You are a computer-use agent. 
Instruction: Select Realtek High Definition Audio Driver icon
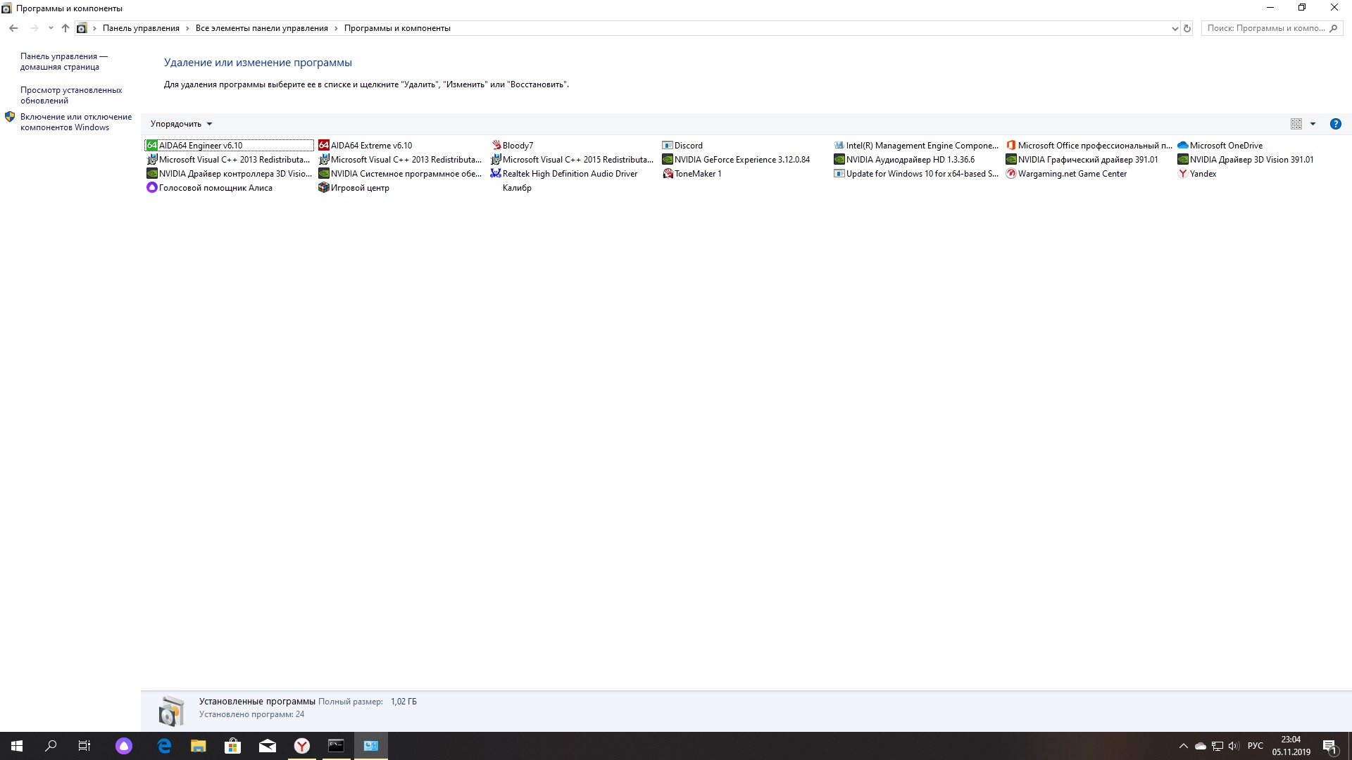pos(496,174)
